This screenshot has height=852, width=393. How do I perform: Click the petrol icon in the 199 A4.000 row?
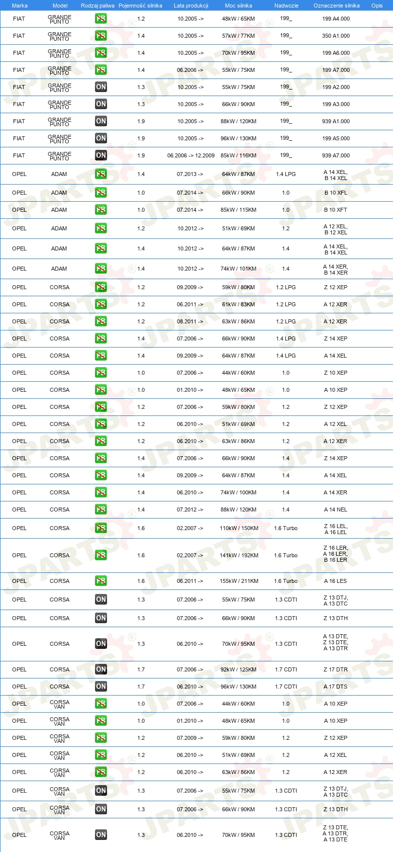pos(101,19)
